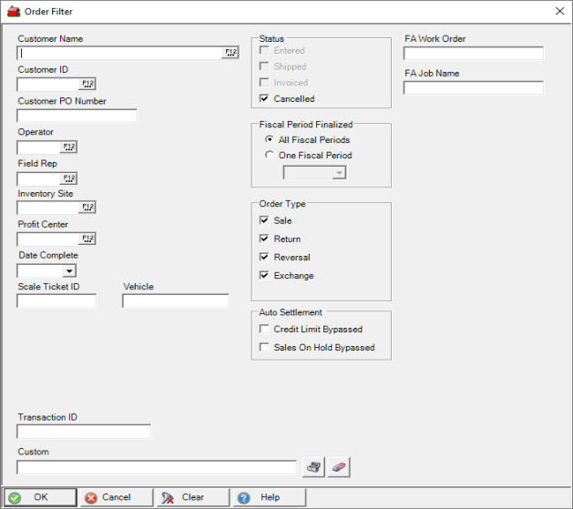Enable Credit Limit Bypassed option
The image size is (573, 509).
tap(264, 330)
